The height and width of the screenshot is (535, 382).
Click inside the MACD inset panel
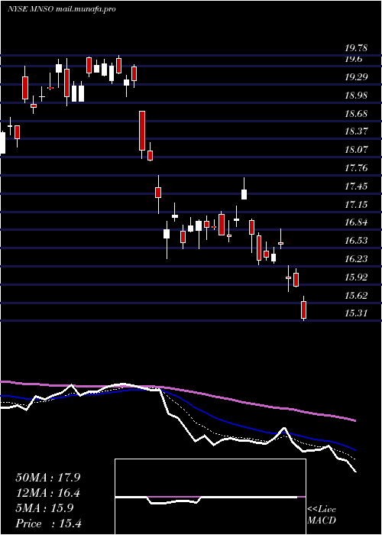pyautogui.click(x=210, y=497)
